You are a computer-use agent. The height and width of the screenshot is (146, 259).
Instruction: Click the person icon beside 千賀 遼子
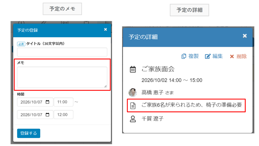(x=133, y=119)
